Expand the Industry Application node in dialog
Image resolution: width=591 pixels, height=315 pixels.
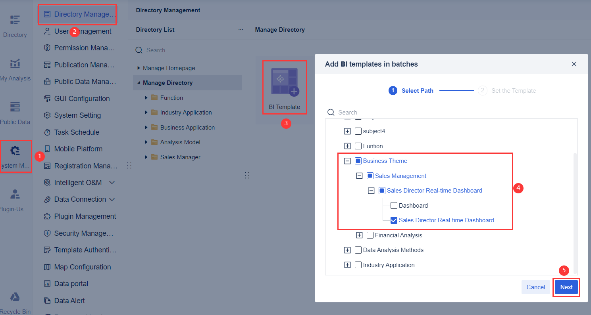[347, 265]
